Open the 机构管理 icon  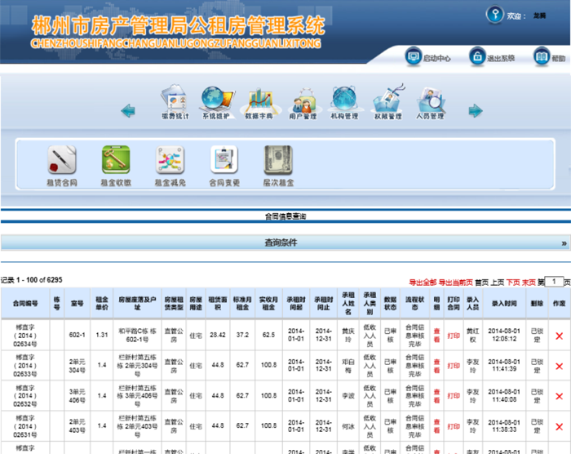(x=344, y=101)
